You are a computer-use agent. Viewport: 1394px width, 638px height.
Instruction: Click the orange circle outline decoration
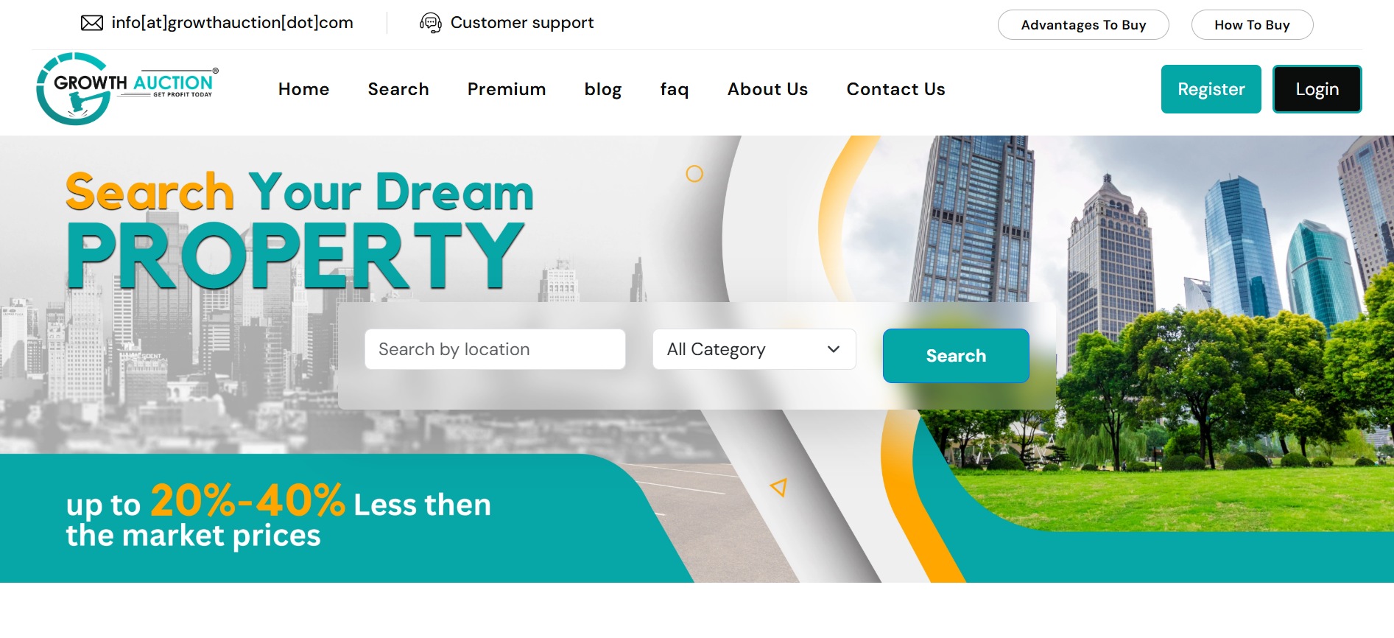click(x=694, y=174)
